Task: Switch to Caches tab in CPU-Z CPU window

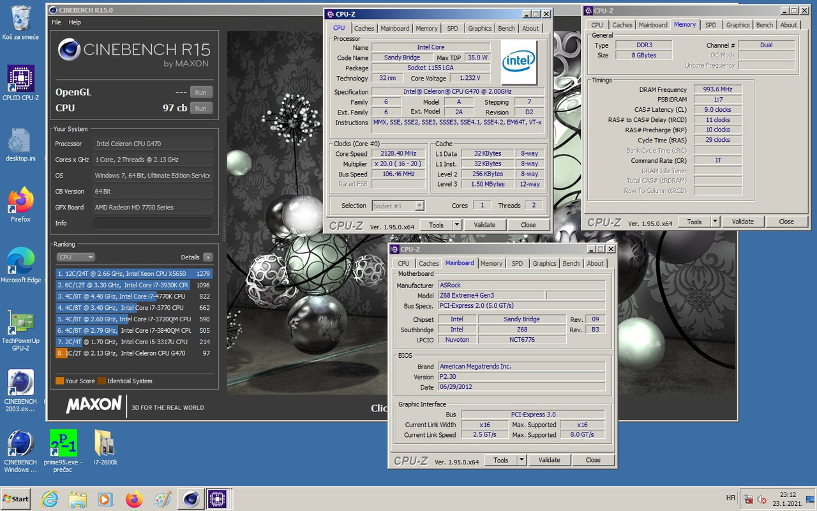Action: pos(364,28)
